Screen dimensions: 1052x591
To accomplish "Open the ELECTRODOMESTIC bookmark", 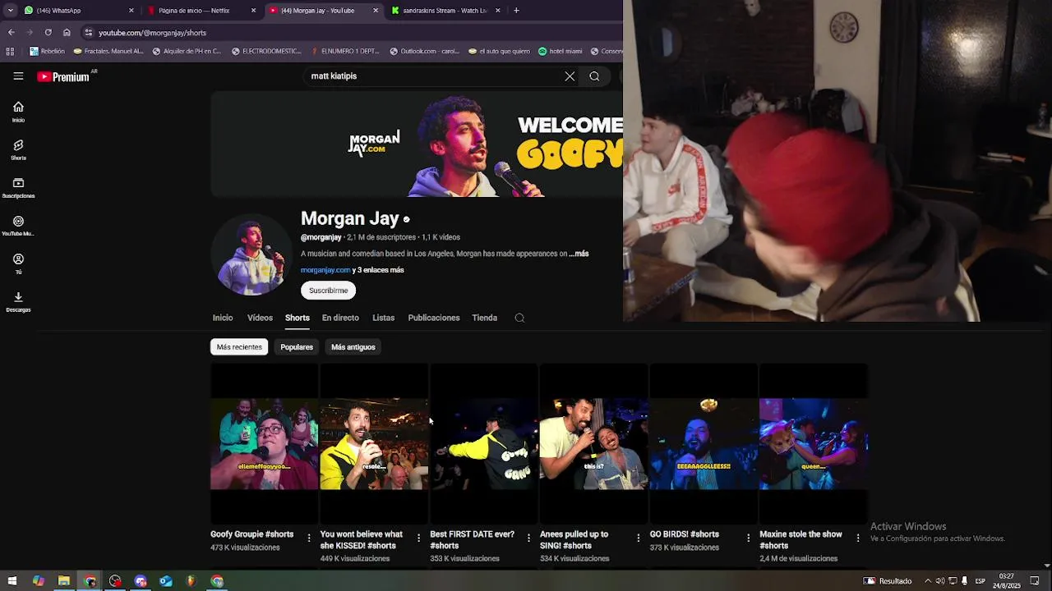I will pyautogui.click(x=266, y=51).
